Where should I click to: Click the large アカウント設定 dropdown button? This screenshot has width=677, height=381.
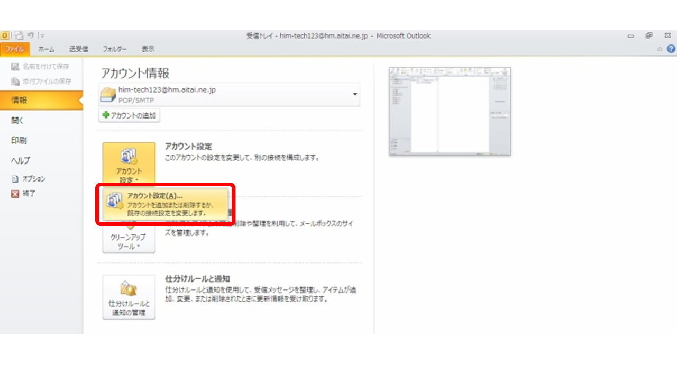[129, 164]
